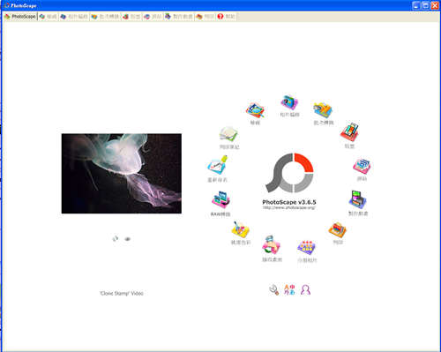Open 製作動畫 Animated GIF icon in circle
Image resolution: width=441 pixels, height=352 pixels.
(x=358, y=200)
